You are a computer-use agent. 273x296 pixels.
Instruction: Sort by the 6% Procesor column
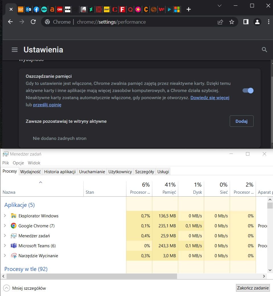(139, 188)
